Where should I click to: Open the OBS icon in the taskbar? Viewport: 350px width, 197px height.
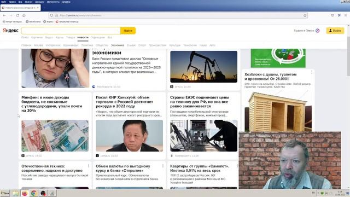(43, 193)
